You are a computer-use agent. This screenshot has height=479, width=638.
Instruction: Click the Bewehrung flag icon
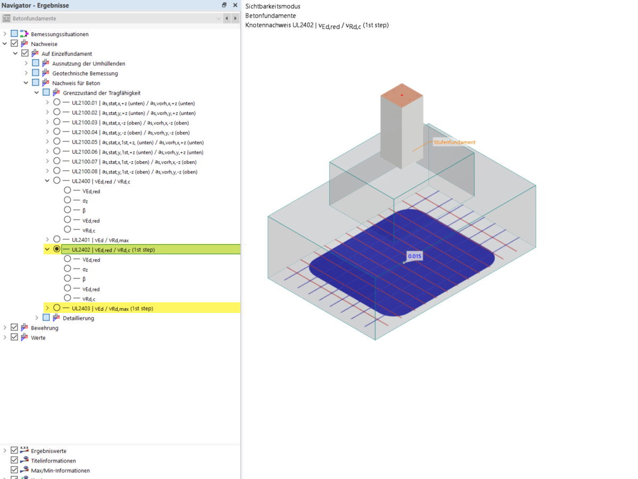[x=23, y=327]
